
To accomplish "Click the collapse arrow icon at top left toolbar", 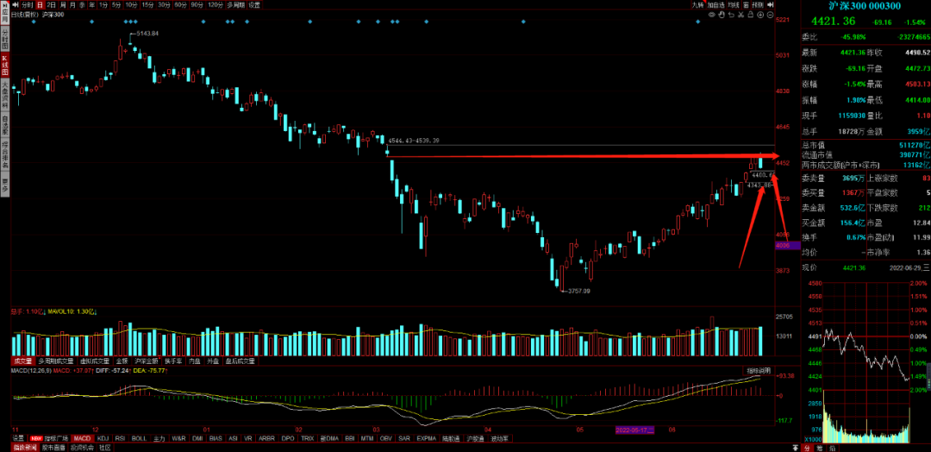I will (15, 4).
